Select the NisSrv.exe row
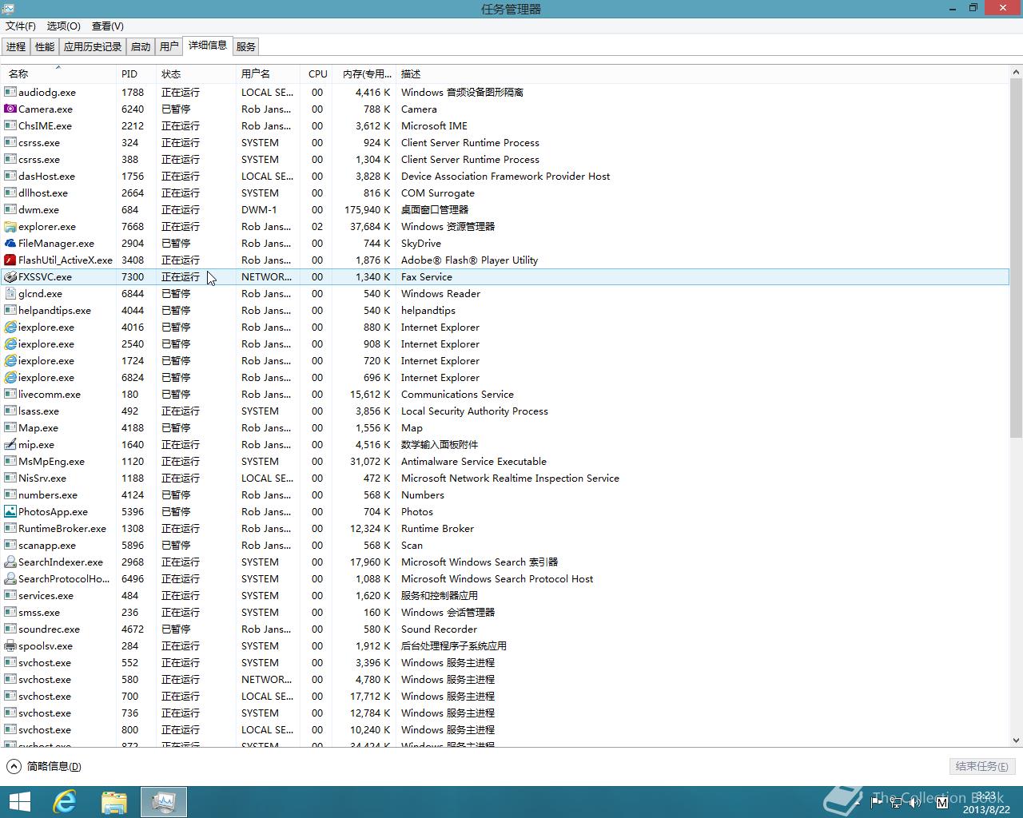This screenshot has width=1023, height=818. pyautogui.click(x=505, y=478)
